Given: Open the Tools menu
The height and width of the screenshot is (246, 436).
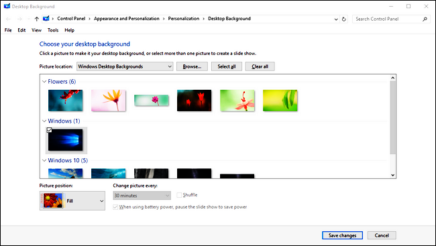Looking at the screenshot, I should pyautogui.click(x=53, y=30).
